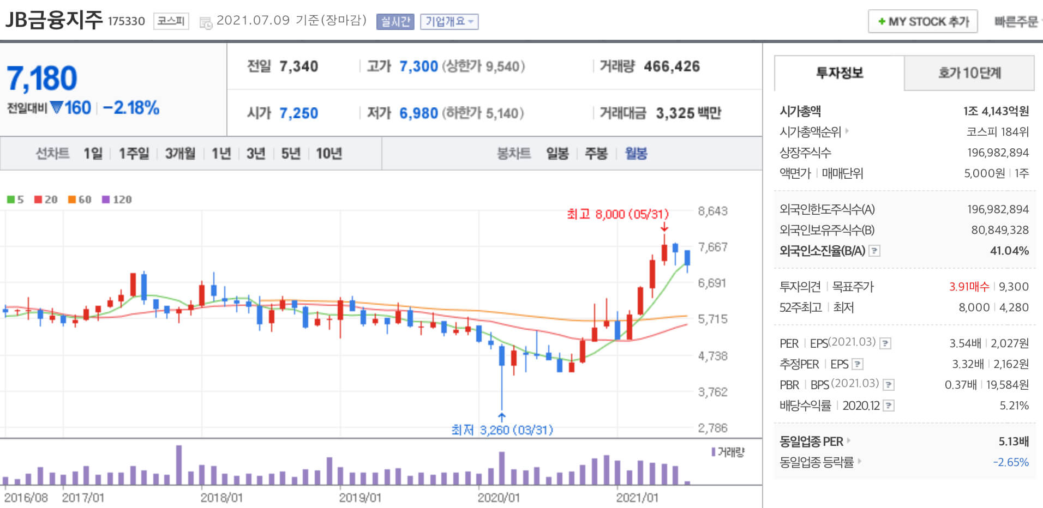Open the 기업개요 dropdown

[x=449, y=22]
